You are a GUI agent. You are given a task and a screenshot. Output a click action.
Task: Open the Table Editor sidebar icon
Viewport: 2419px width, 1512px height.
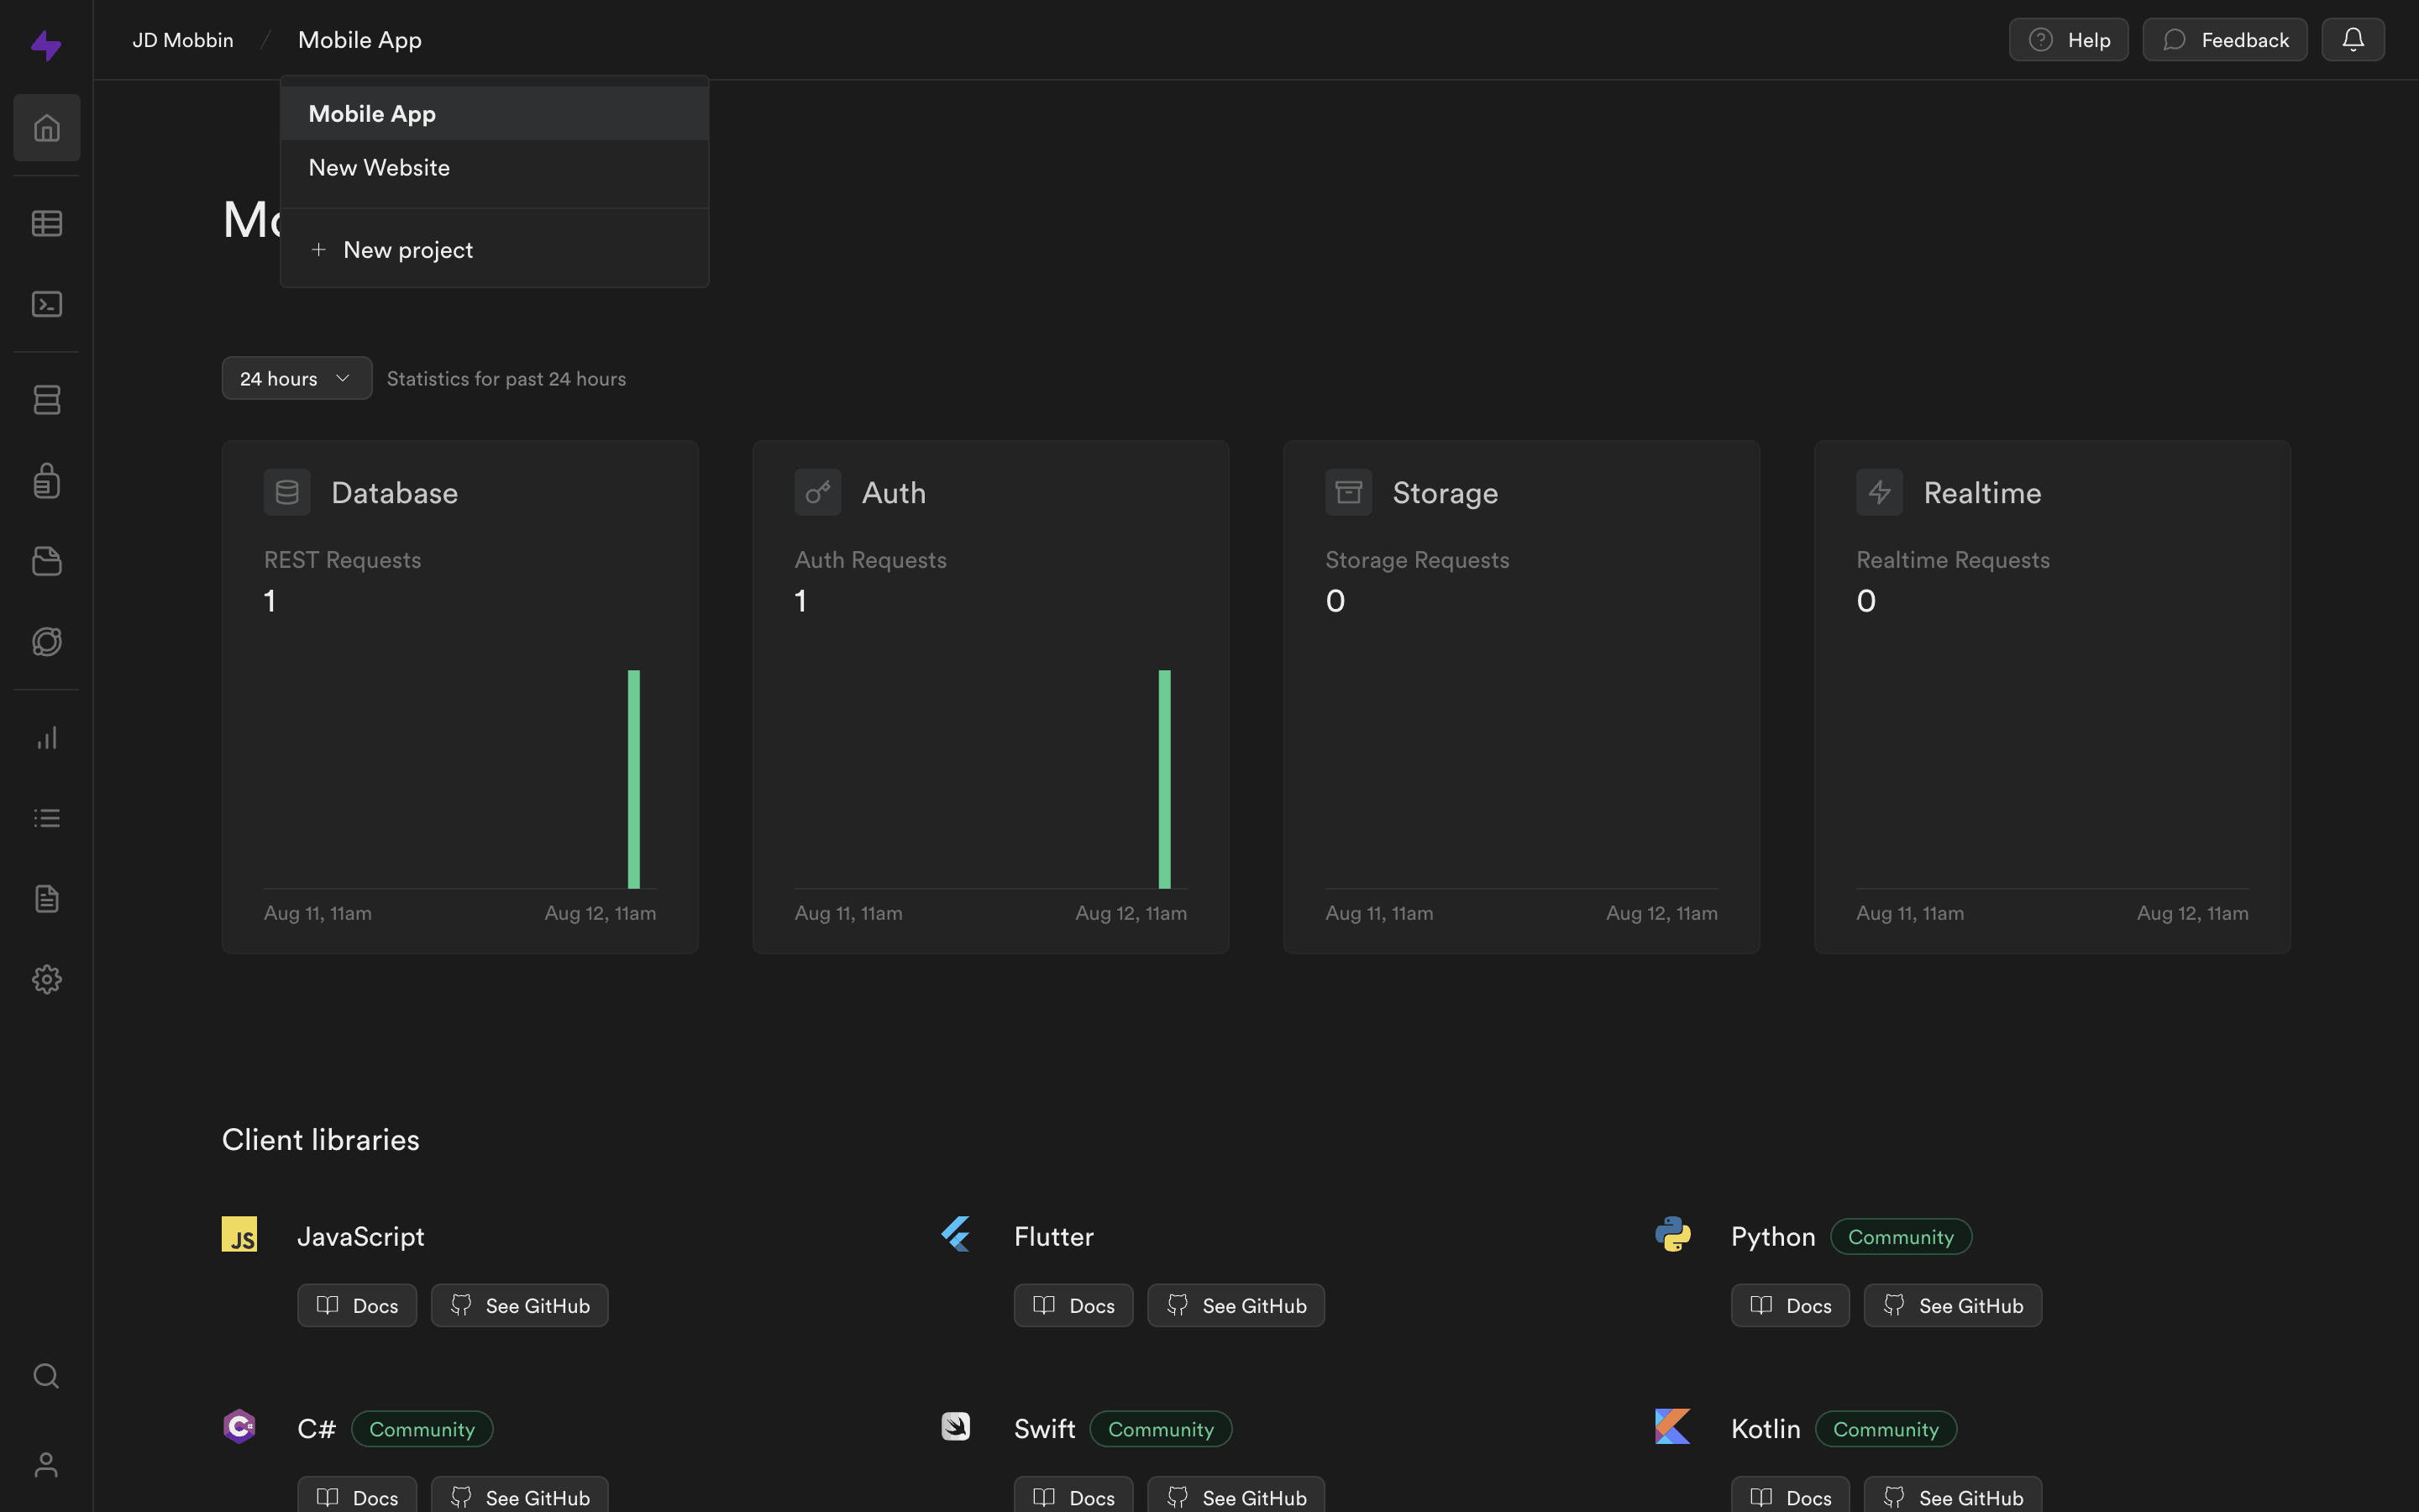tap(47, 223)
